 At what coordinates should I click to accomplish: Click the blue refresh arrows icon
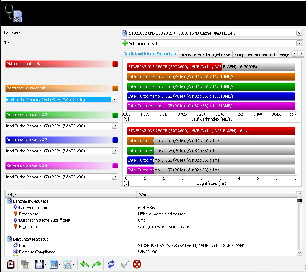(x=111, y=264)
